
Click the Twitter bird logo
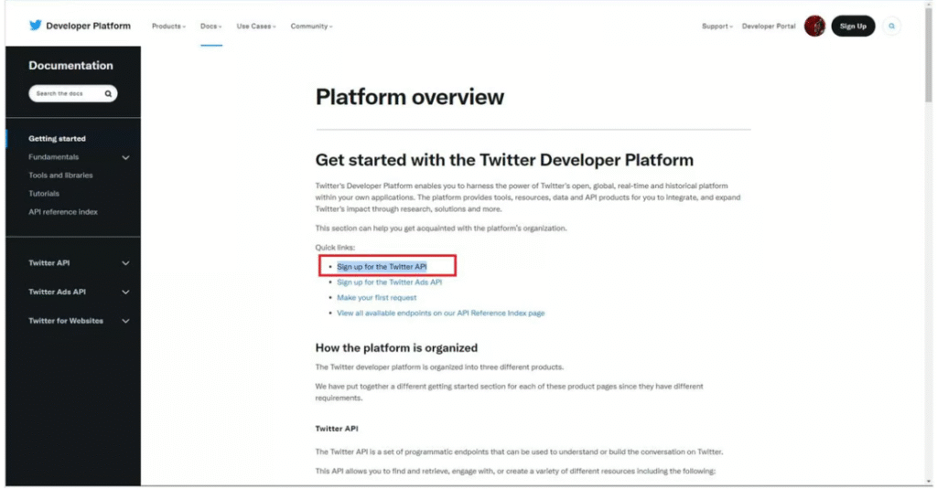coord(36,25)
